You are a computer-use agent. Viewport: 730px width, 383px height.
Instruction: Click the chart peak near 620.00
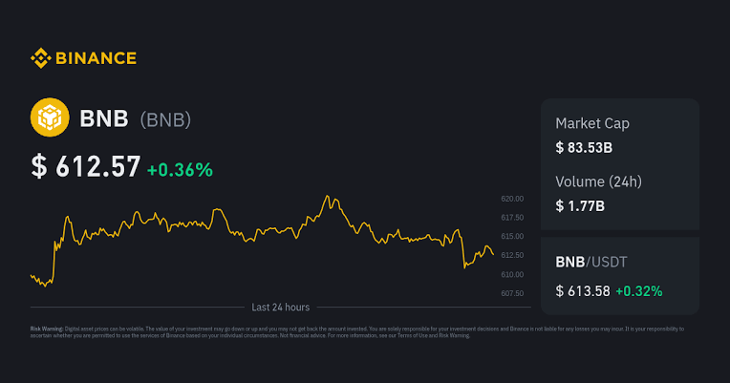[328, 196]
